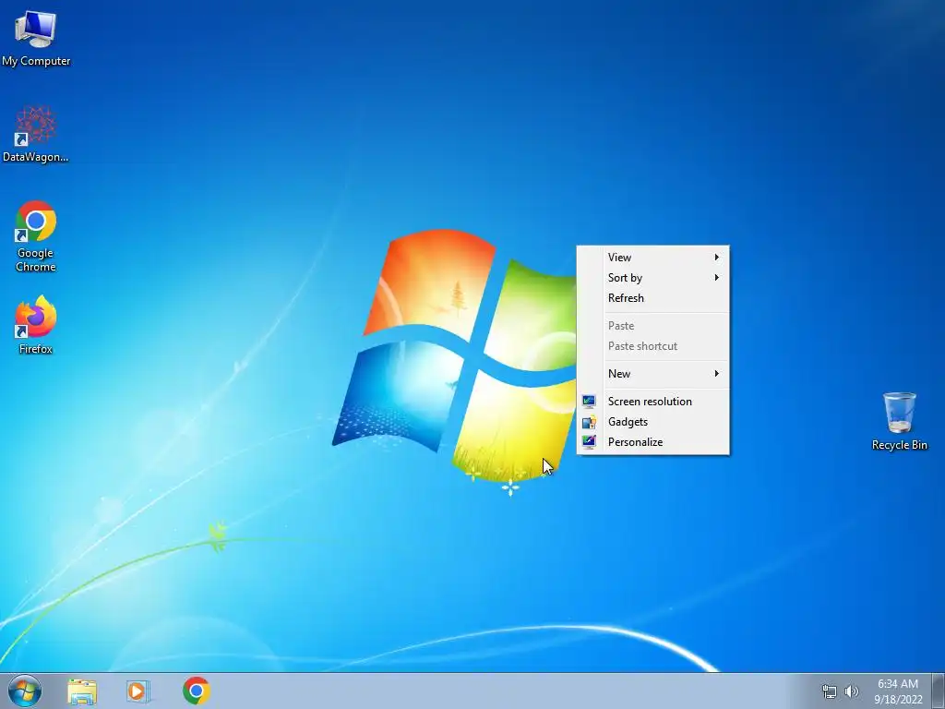Open the Windows Start button
This screenshot has width=945, height=709.
click(25, 691)
